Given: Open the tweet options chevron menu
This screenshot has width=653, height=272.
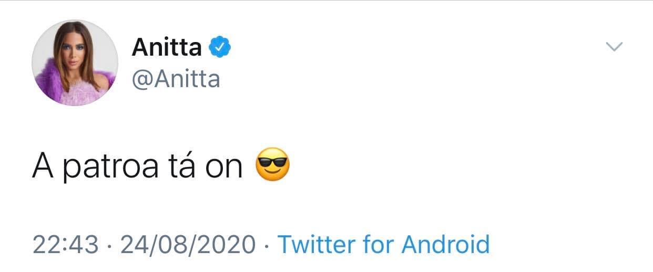Looking at the screenshot, I should coord(614,47).
